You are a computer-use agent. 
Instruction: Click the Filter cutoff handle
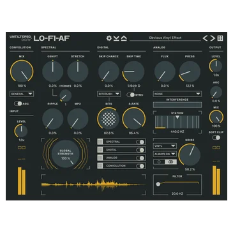(x=158, y=184)
